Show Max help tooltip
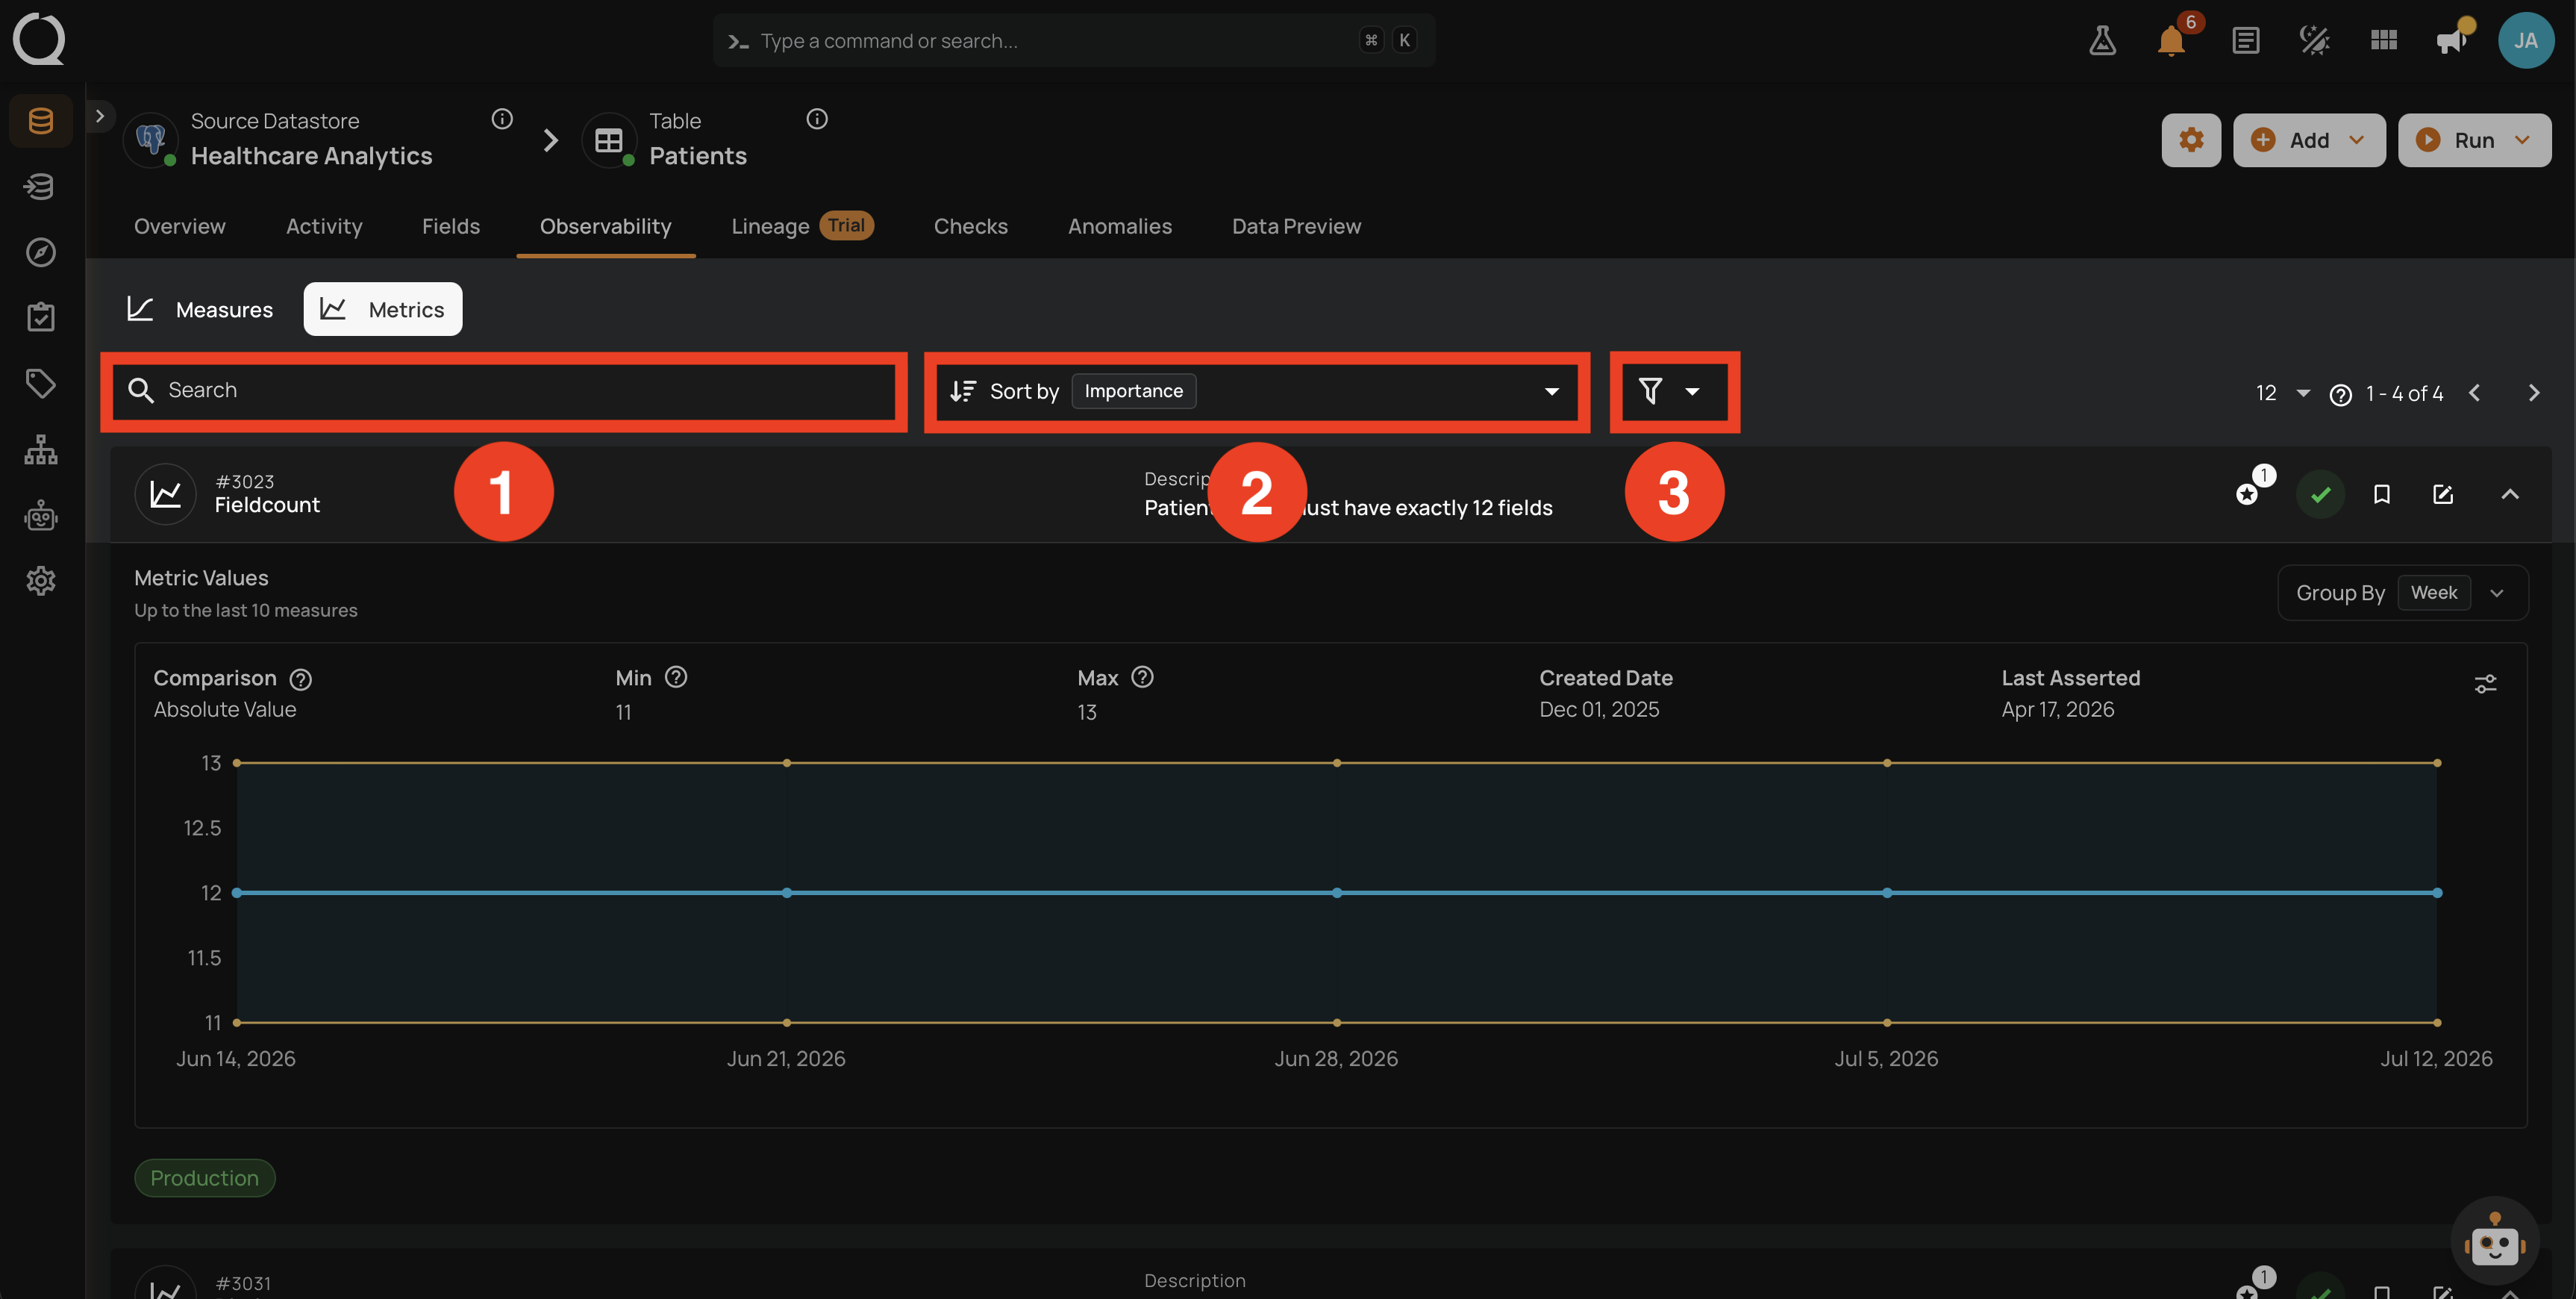The height and width of the screenshot is (1299, 2576). 1142,678
